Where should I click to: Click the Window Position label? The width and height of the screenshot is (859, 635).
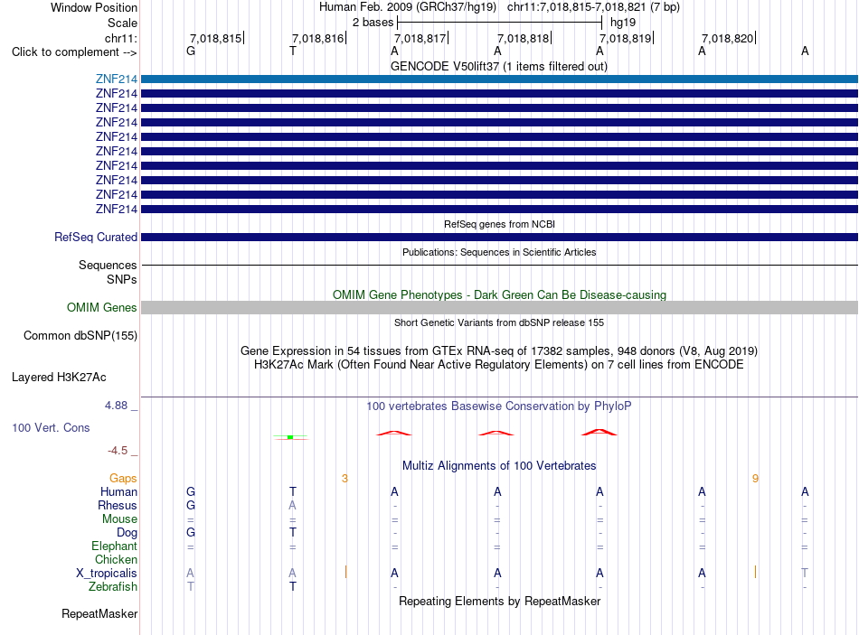point(94,7)
